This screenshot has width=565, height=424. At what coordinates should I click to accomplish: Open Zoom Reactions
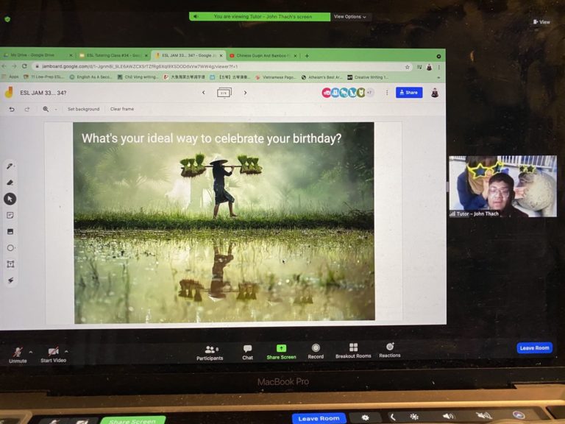tap(389, 350)
